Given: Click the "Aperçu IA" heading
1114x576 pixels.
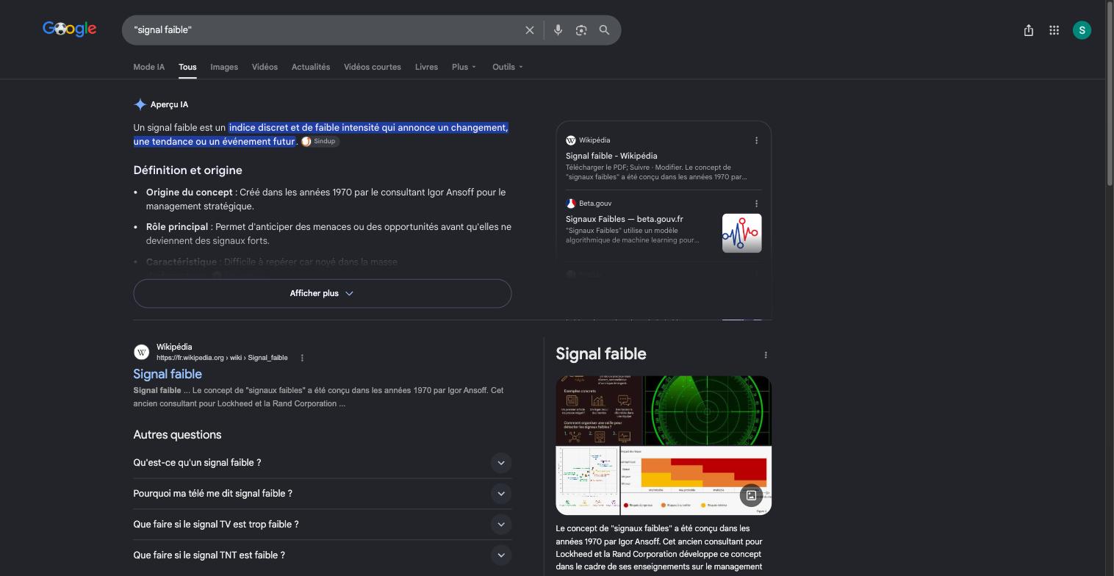Looking at the screenshot, I should tap(169, 104).
